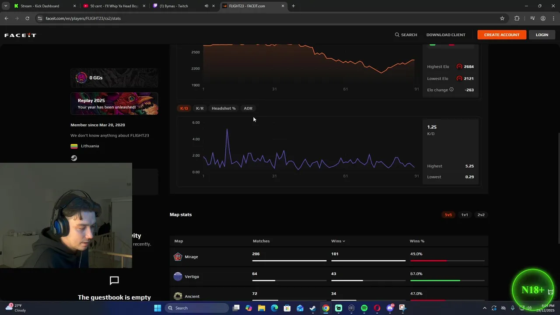560x315 pixels.
Task: Sort map stats by Wins column
Action: point(338,241)
